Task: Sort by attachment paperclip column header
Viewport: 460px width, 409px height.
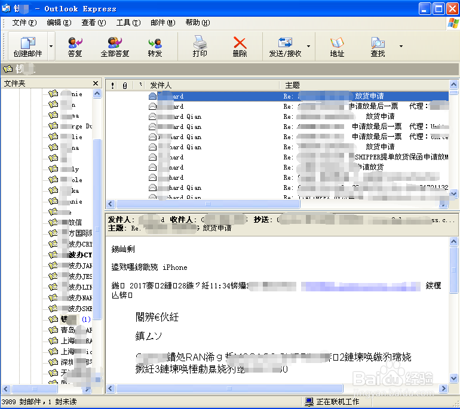Action: pos(125,85)
